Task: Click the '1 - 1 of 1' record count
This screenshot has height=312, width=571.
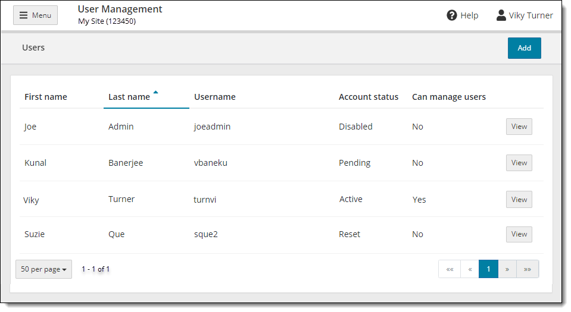Action: point(95,269)
